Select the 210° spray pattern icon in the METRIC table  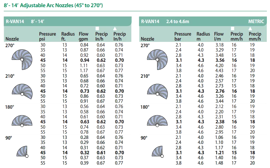157,91
